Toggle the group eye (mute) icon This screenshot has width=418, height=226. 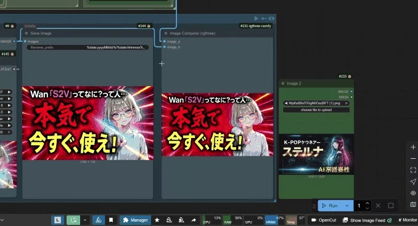click(271, 18)
